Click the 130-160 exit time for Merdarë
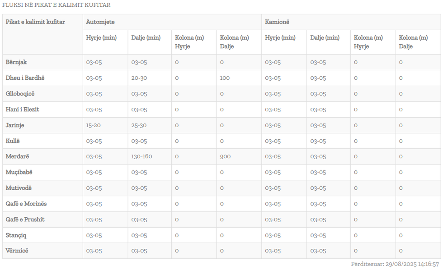Image resolution: width=443 pixels, height=270 pixels. click(x=141, y=156)
